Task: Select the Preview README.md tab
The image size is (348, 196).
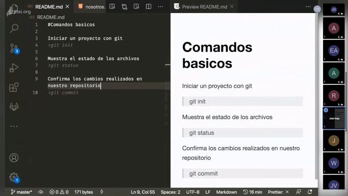Action: coord(204,7)
